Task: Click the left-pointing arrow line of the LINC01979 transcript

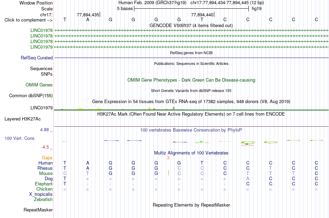Action: (x=191, y=47)
